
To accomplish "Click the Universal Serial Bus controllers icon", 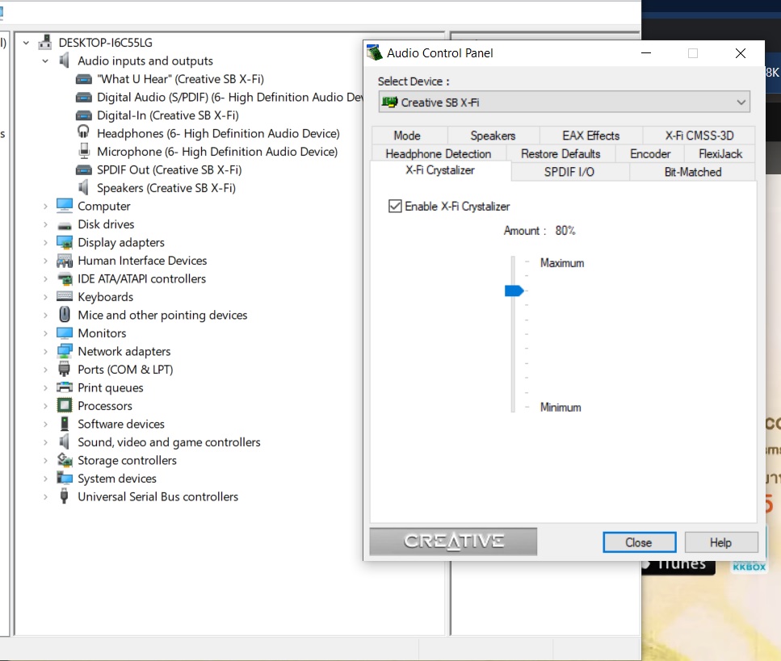I will click(x=65, y=496).
